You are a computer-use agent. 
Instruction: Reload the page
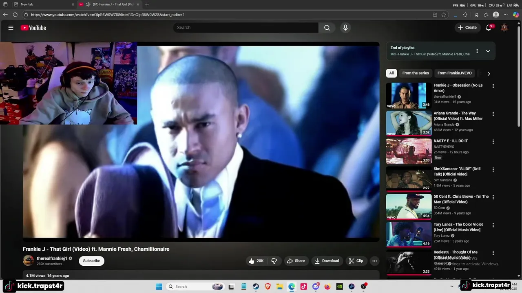pos(15,15)
